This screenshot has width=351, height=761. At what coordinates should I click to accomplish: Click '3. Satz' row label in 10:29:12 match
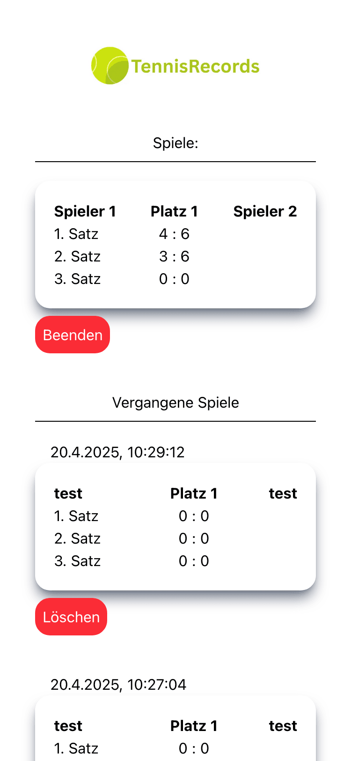(77, 561)
